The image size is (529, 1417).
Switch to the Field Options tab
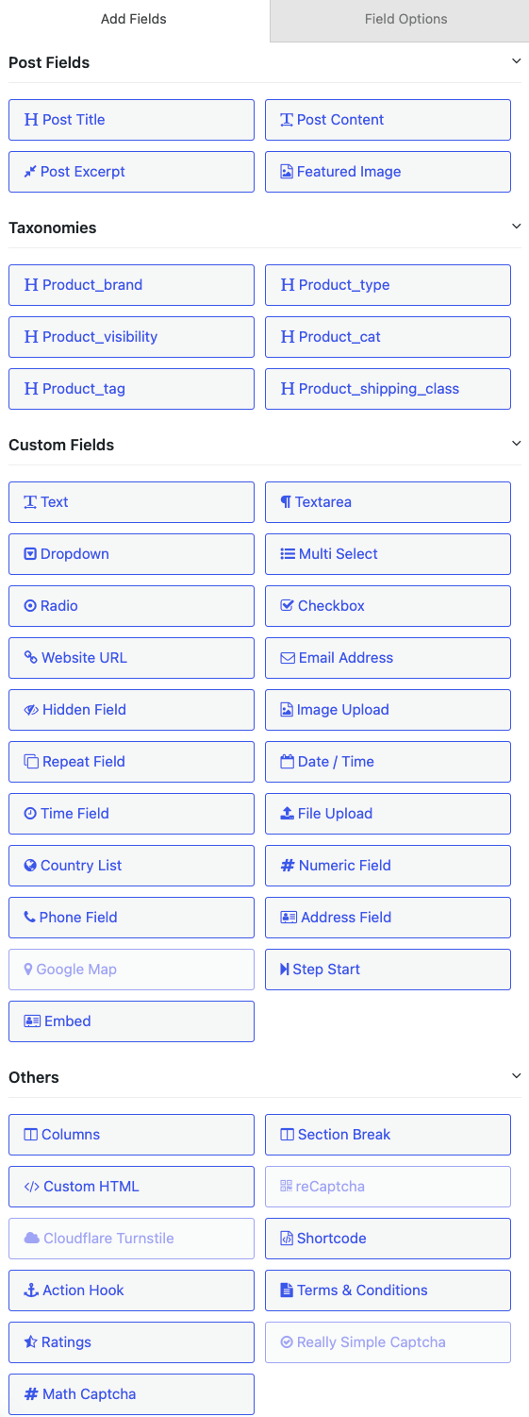(x=406, y=19)
